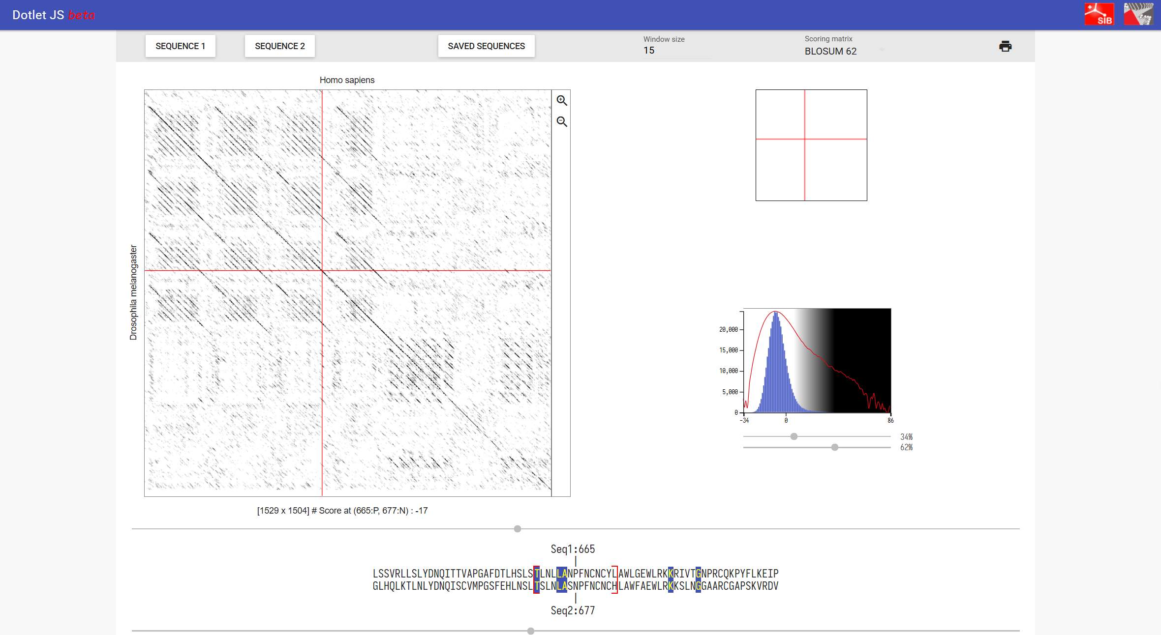This screenshot has width=1161, height=635.
Task: Click the print icon
Action: [1005, 46]
